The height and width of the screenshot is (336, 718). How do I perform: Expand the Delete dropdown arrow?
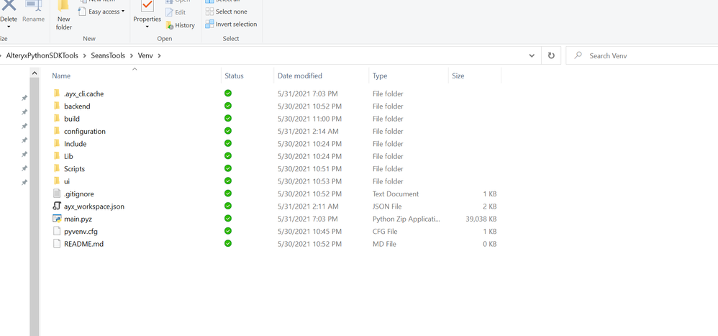pyautogui.click(x=8, y=27)
